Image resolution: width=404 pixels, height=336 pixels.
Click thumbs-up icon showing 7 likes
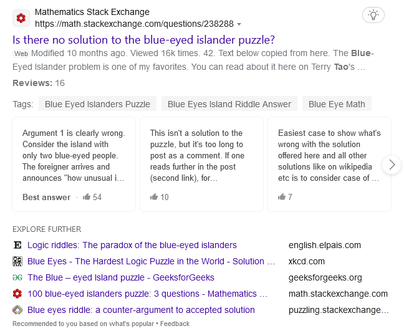[x=282, y=197]
